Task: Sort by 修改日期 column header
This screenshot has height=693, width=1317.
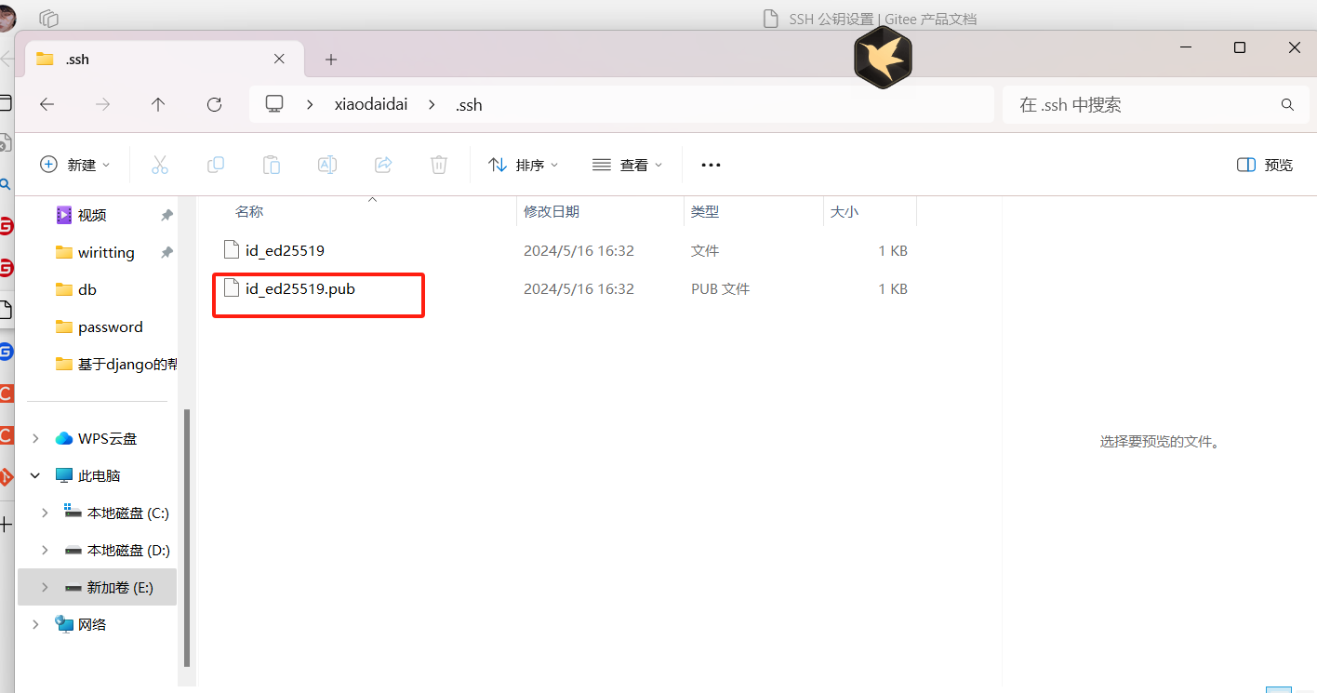Action: tap(552, 212)
